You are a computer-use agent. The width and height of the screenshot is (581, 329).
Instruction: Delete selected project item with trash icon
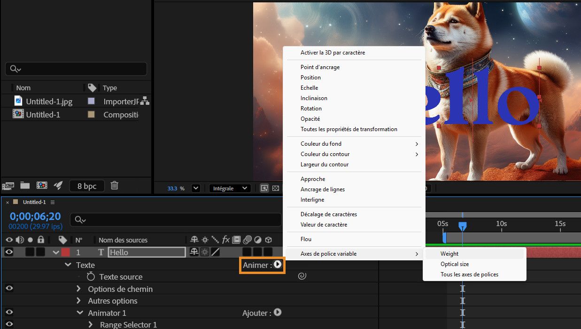(114, 186)
